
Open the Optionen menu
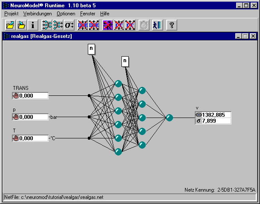pos(66,14)
